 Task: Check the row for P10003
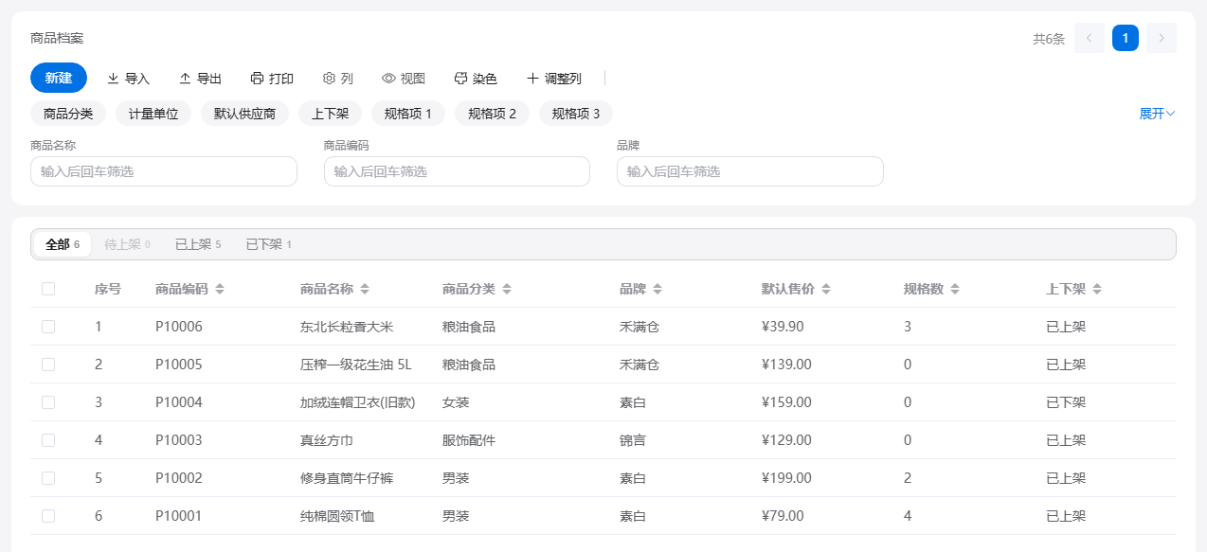(48, 440)
